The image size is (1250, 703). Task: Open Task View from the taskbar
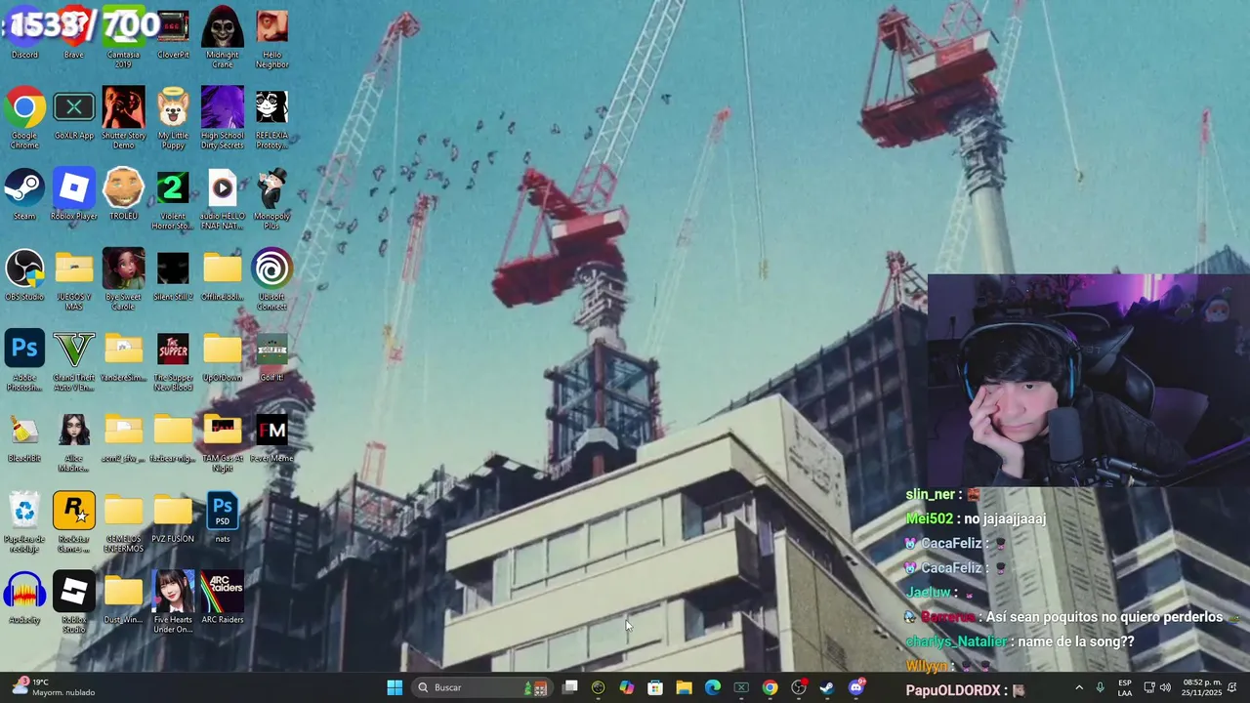tap(570, 687)
